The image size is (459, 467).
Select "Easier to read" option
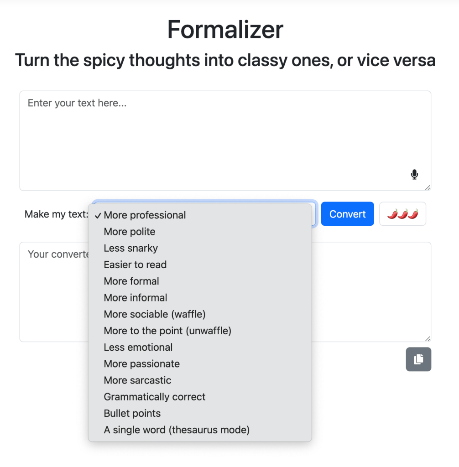pos(135,265)
